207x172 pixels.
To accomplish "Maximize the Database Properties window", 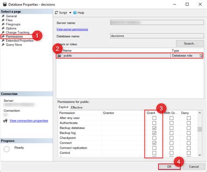I will click(x=187, y=4).
